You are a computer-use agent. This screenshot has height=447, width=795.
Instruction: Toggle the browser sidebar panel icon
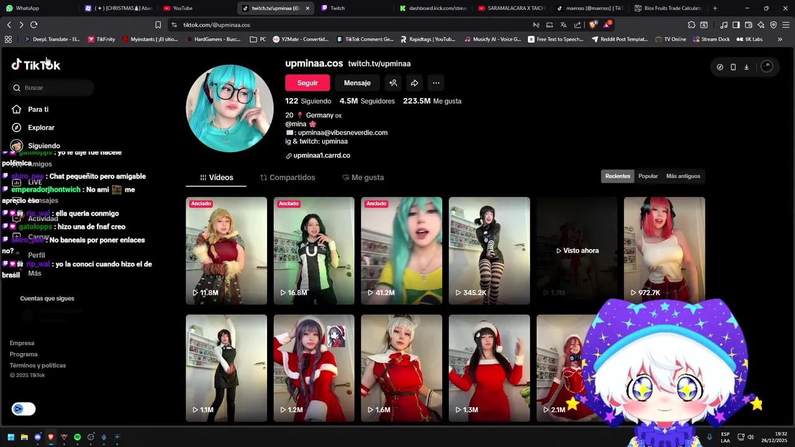[x=736, y=25]
